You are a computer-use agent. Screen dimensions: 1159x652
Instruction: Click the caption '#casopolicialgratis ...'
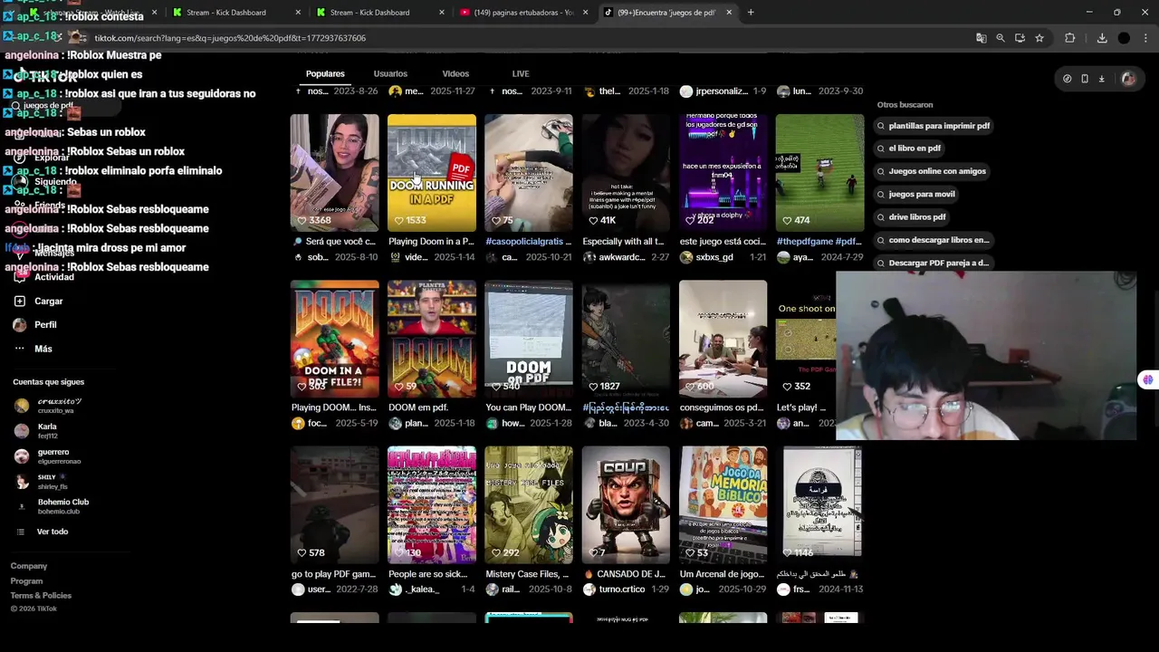pyautogui.click(x=529, y=242)
